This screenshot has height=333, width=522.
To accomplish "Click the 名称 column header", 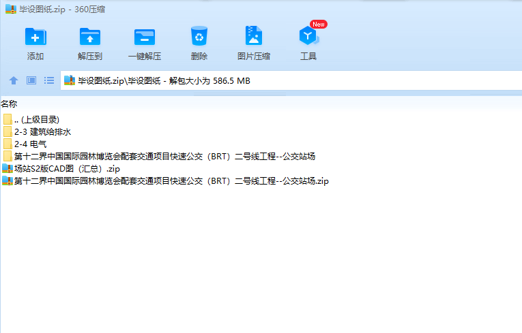I will pyautogui.click(x=9, y=104).
